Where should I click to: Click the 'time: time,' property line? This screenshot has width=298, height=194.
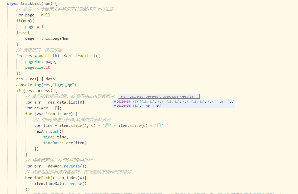pos(56,137)
